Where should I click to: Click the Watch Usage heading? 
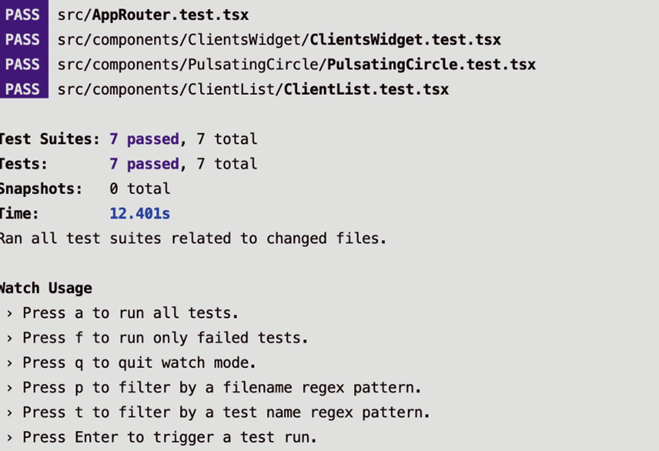pos(46,288)
